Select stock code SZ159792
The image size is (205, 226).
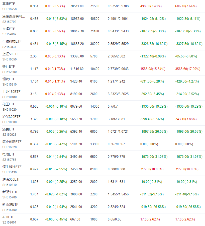pyautogui.click(x=9, y=22)
